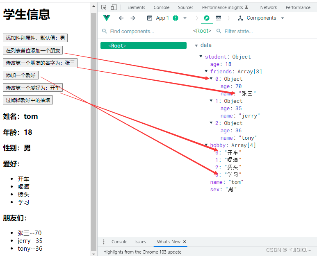The image size is (317, 256).
Task: Click the student name value "tom"
Action: [236, 182]
